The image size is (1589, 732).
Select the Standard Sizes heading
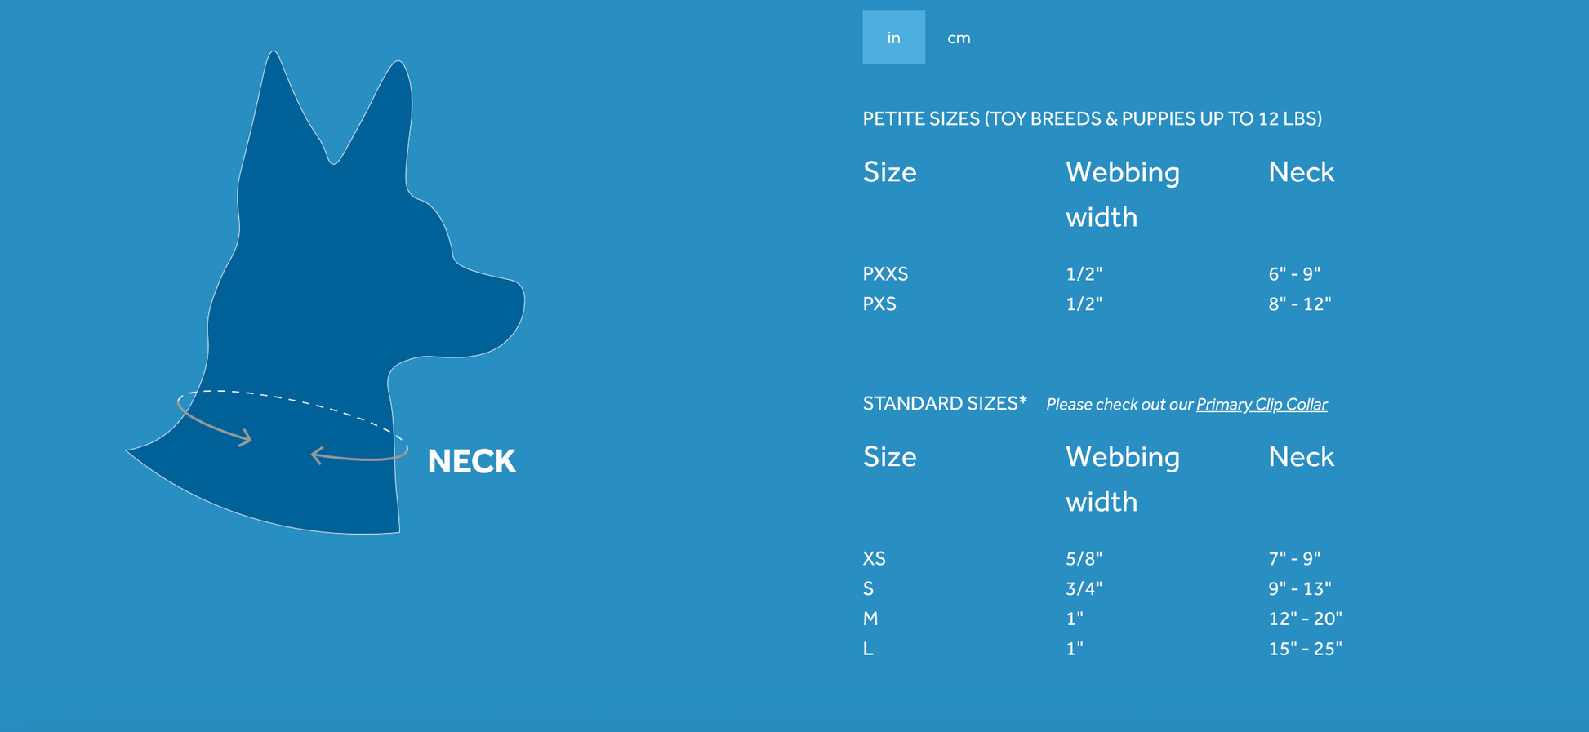944,404
